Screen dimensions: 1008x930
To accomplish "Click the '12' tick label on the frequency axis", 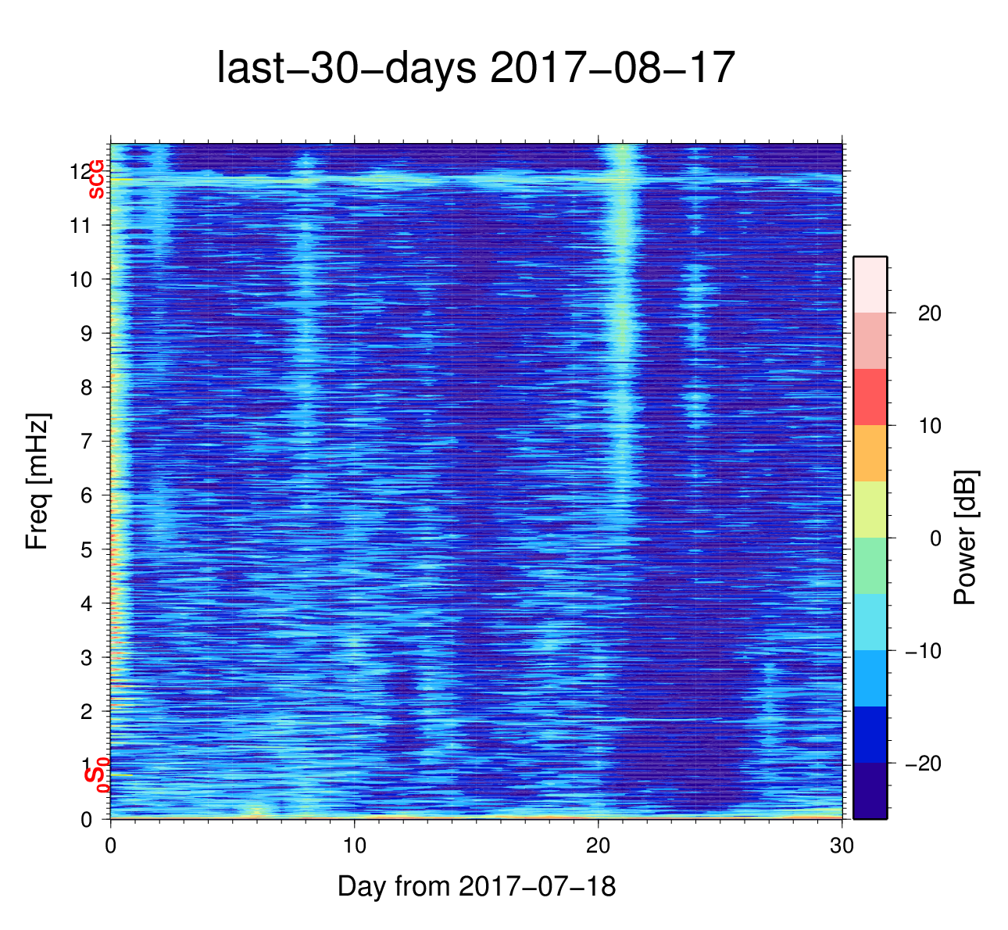I will (x=80, y=171).
